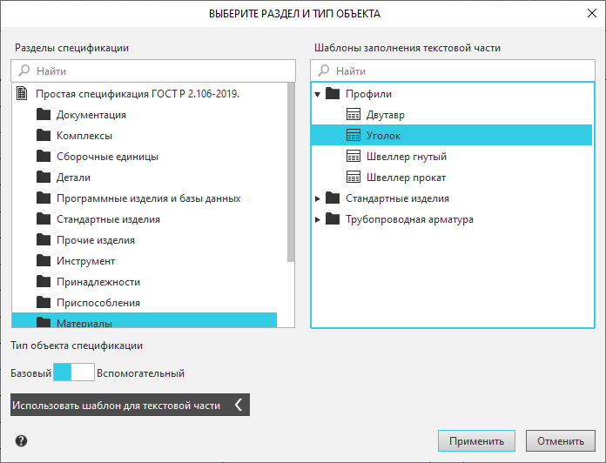Select the Материалы section
The image size is (606, 463).
(x=84, y=323)
